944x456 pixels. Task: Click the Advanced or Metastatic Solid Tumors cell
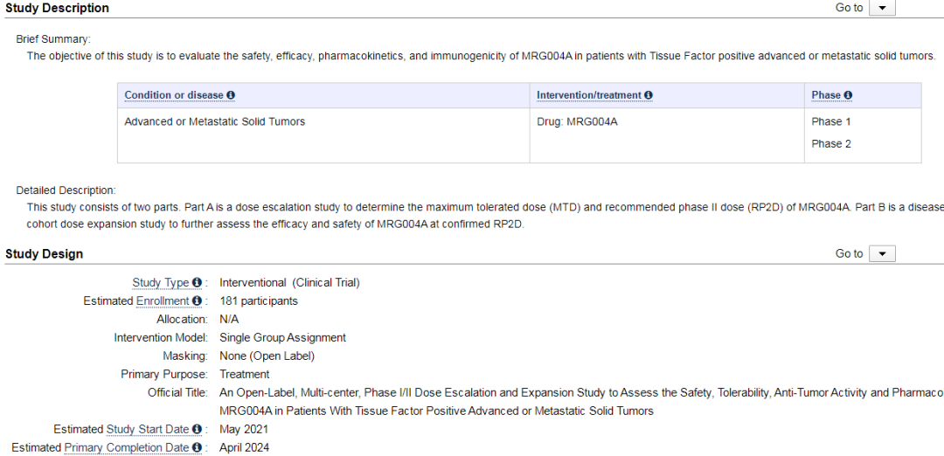215,122
